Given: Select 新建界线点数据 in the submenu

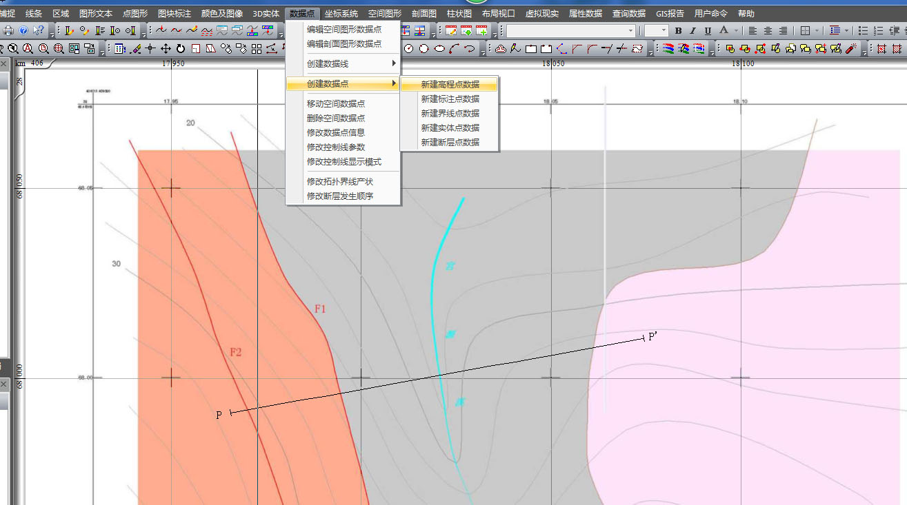Looking at the screenshot, I should tap(449, 113).
